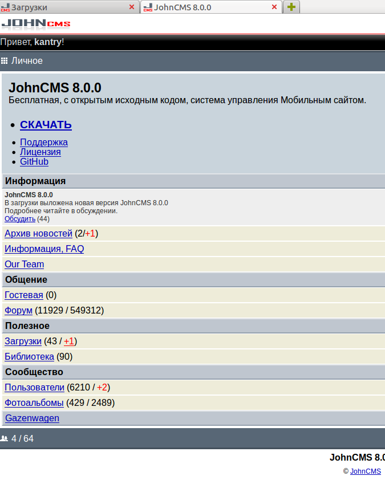Close the Загрузки tab
Image resolution: width=385 pixels, height=480 pixels.
132,7
